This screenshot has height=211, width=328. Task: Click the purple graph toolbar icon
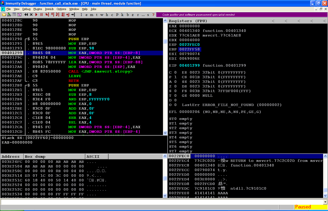pyautogui.click(x=19, y=15)
